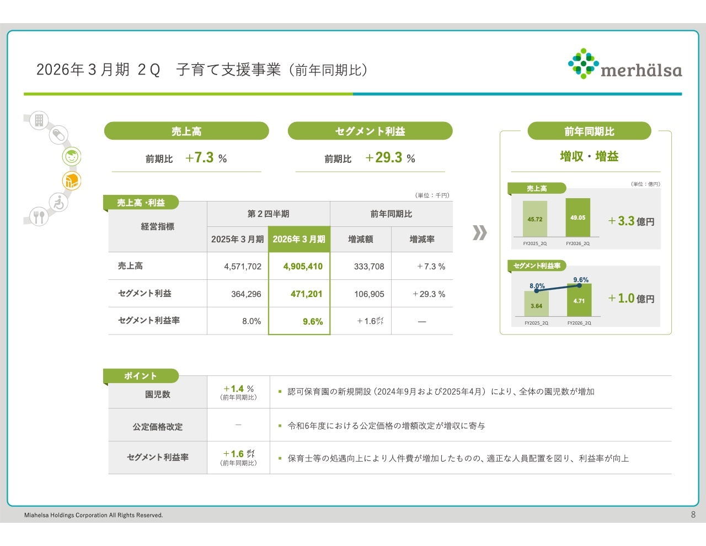
Task: Select the ポイント section tab label
Action: pos(141,376)
